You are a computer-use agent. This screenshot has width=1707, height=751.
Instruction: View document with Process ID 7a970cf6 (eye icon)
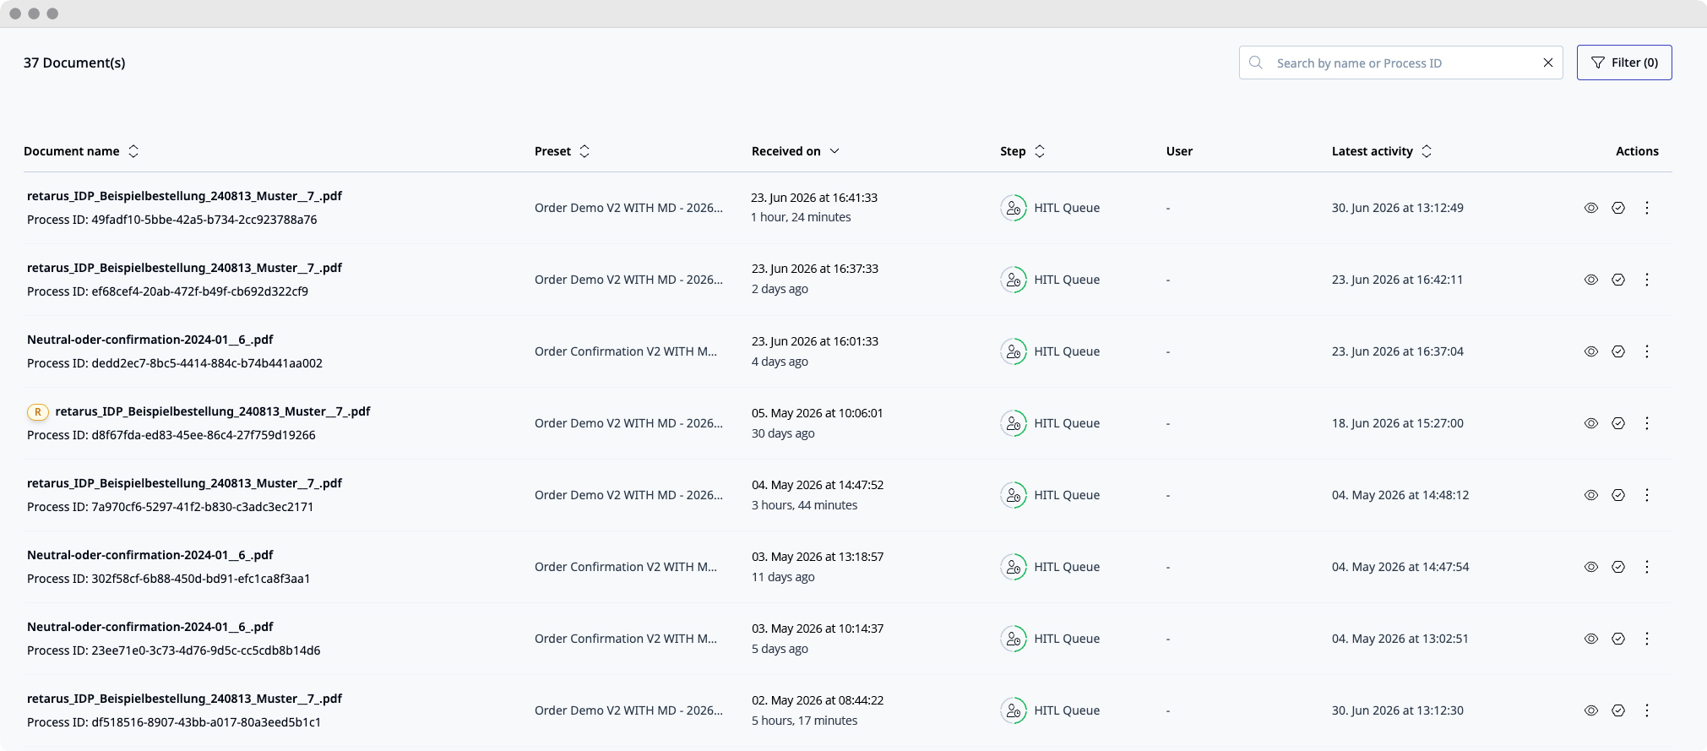click(1591, 495)
